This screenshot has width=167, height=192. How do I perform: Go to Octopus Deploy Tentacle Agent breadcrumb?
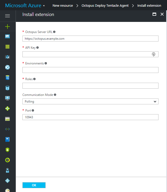coord(105,5)
